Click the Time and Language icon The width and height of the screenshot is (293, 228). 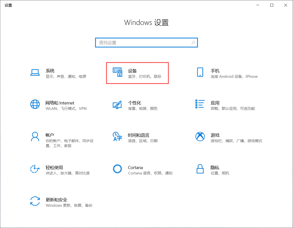tap(117, 137)
